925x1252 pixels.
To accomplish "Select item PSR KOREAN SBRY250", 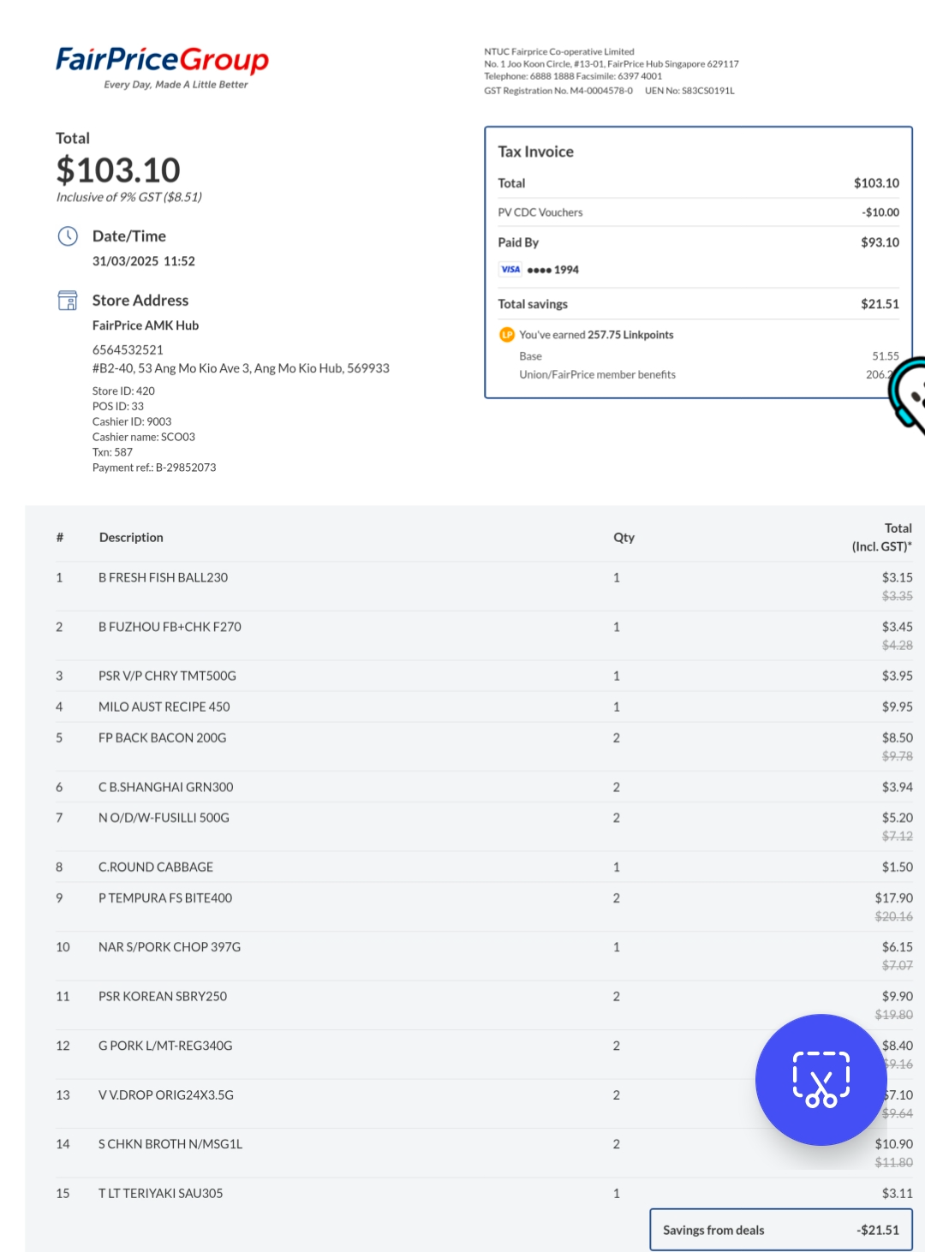I will [x=163, y=996].
